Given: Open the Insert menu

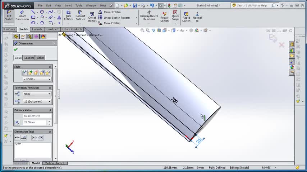Looking at the screenshot, I should tap(68, 5).
